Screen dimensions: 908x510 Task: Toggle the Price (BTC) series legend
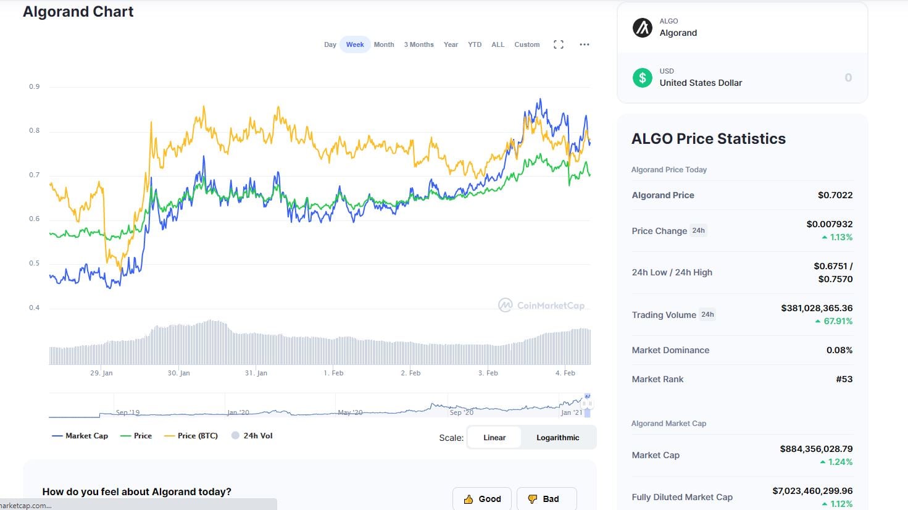coord(191,436)
